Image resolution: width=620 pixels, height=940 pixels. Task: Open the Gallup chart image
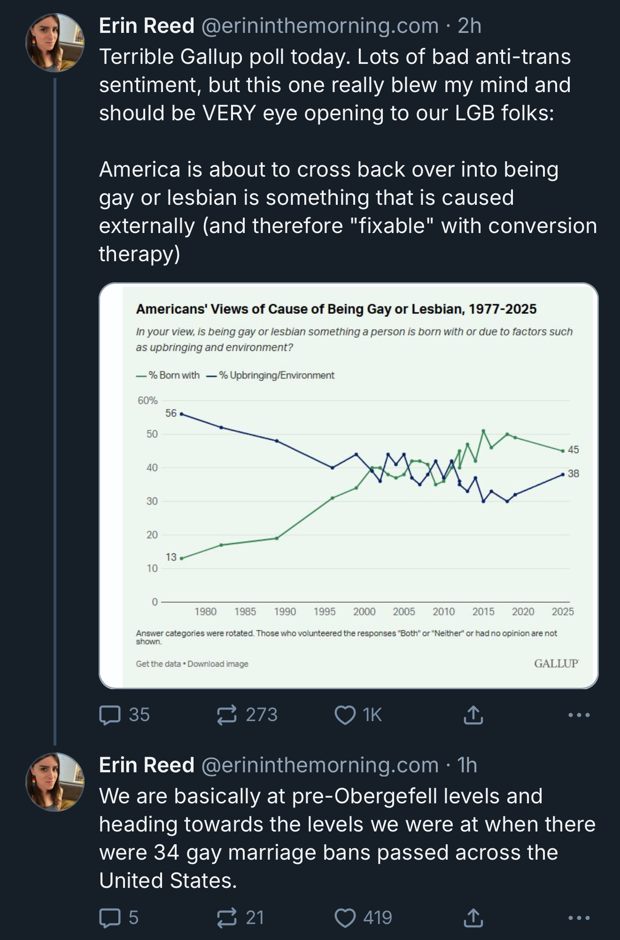point(349,486)
